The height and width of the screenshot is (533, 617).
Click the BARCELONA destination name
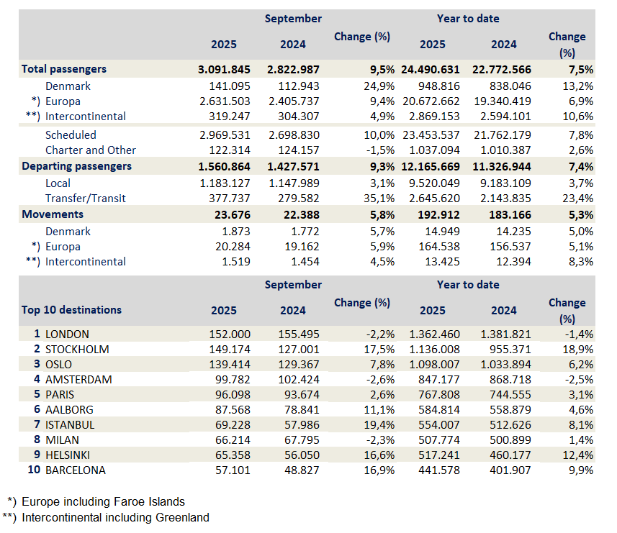[75, 470]
